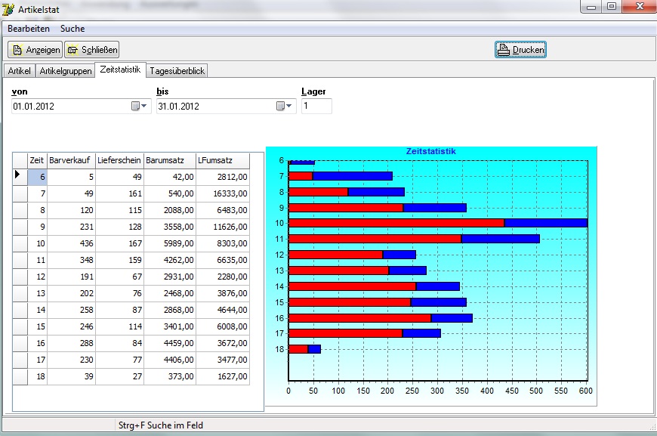Switch to the Artikelgruppen tab

click(65, 71)
